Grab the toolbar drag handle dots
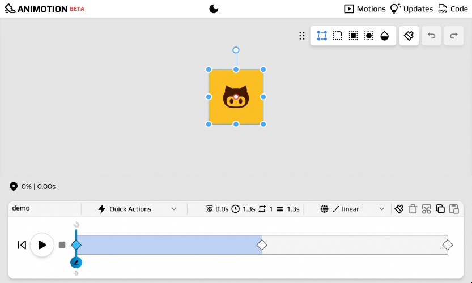472x283 pixels. point(302,36)
